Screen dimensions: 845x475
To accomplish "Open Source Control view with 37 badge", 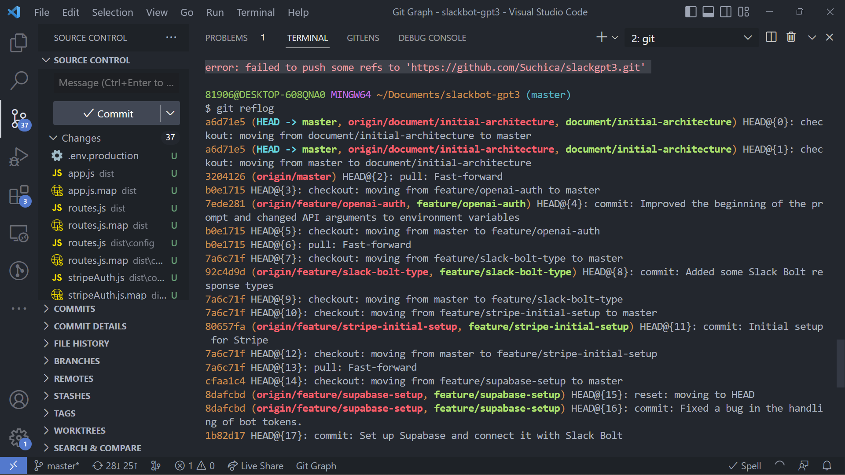I will click(19, 119).
